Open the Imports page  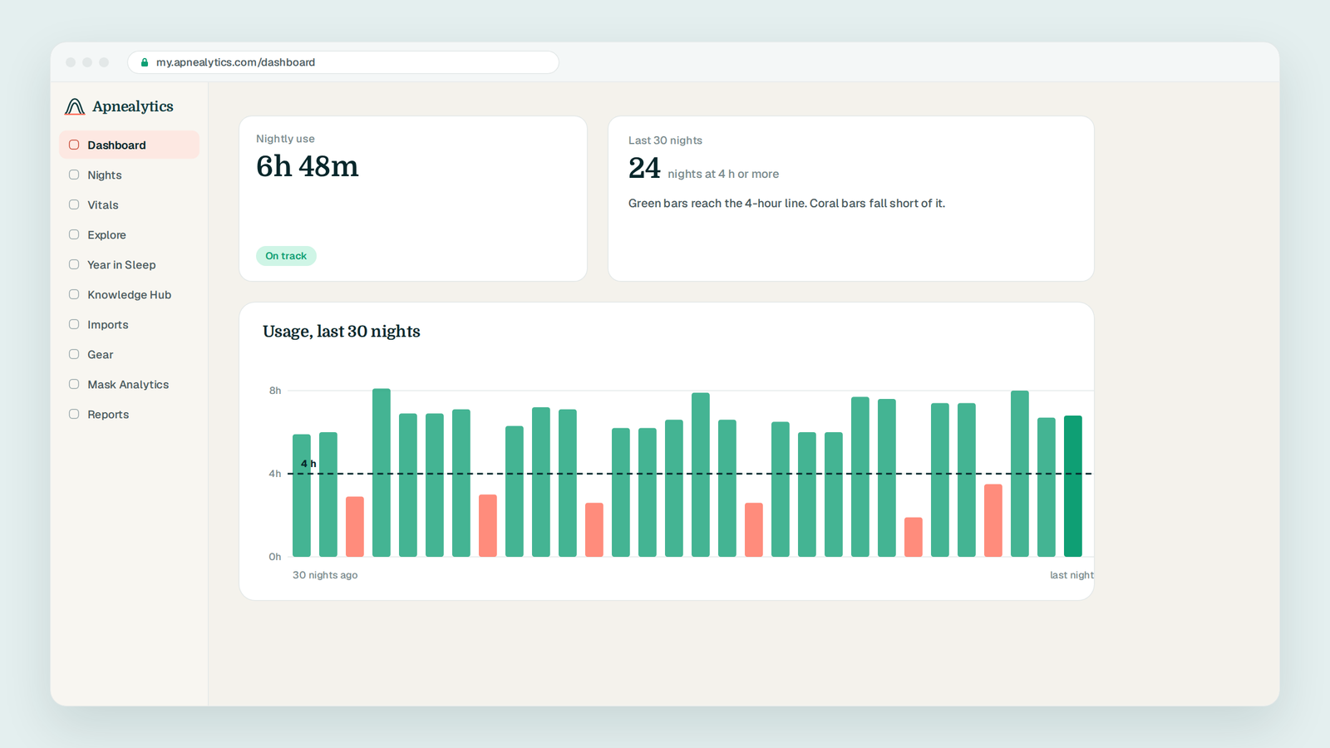(129, 324)
